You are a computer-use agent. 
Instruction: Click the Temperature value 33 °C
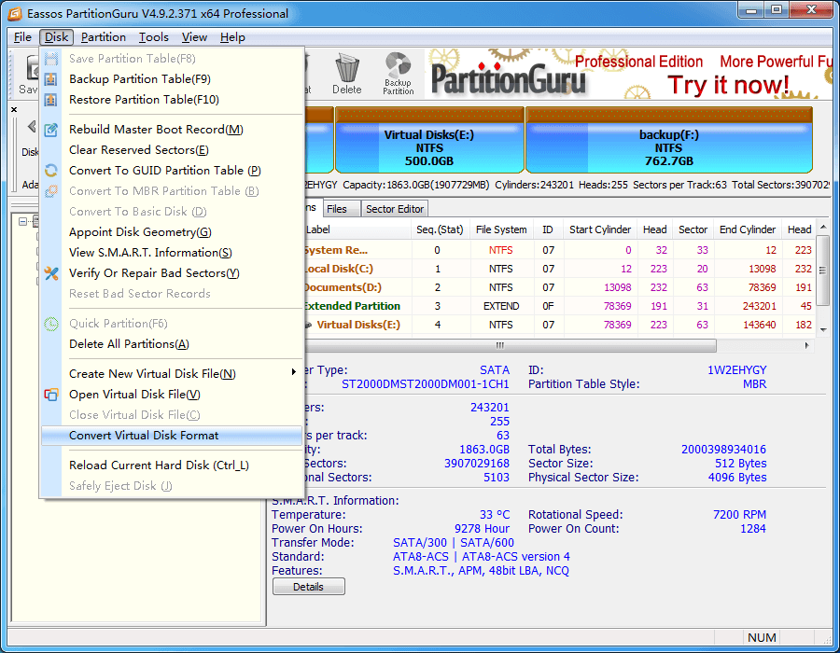495,515
